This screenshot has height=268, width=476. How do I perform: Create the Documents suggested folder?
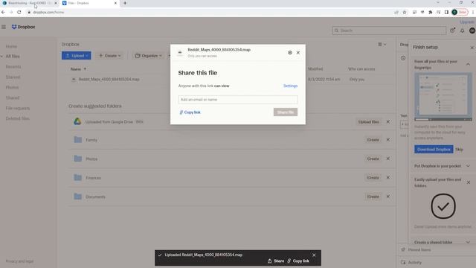[373, 197]
